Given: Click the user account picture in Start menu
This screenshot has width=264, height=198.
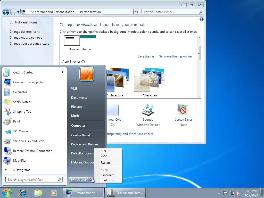Looking at the screenshot, I should click(87, 74).
